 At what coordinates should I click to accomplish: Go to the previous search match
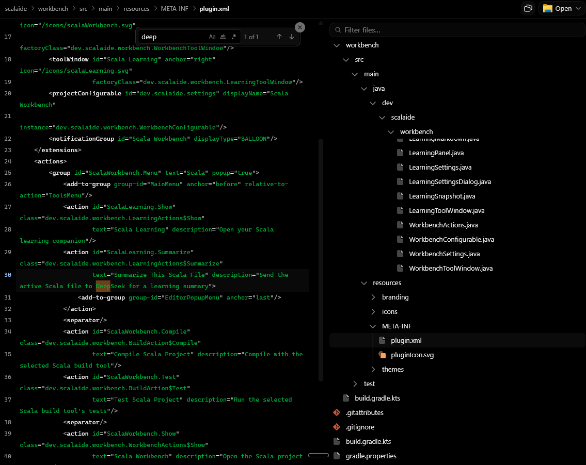pyautogui.click(x=279, y=37)
